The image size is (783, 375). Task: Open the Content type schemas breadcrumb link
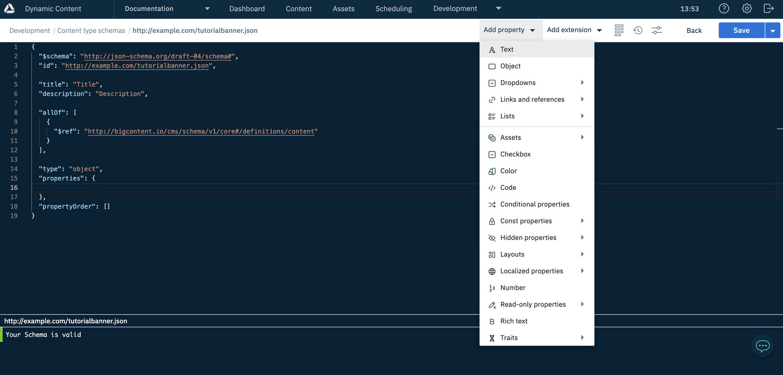click(x=91, y=30)
